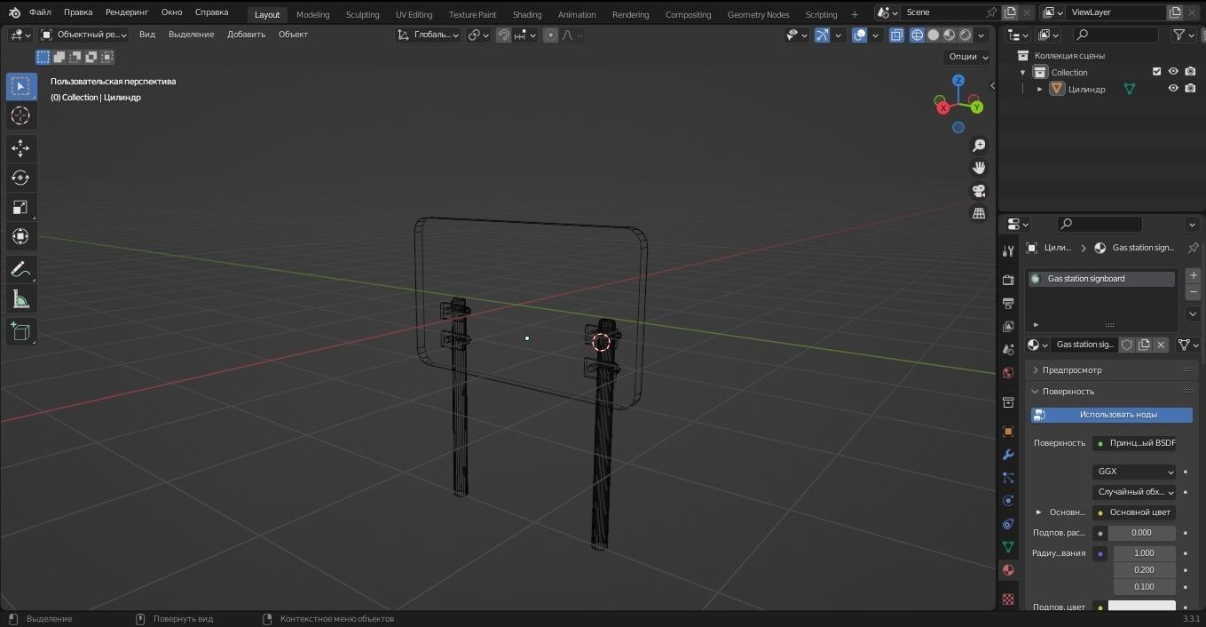Collapse the Поверхность panel

[x=1068, y=391]
